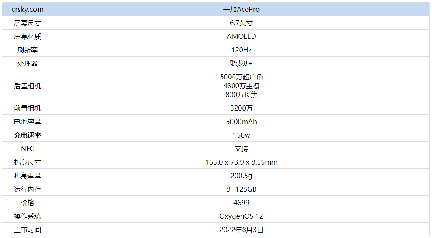Select the 4699 price value
The height and width of the screenshot is (238, 432).
click(241, 202)
